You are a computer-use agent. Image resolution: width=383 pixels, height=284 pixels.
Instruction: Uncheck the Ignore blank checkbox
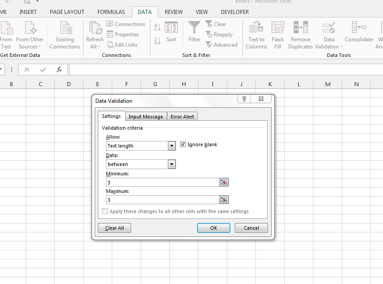tap(183, 144)
